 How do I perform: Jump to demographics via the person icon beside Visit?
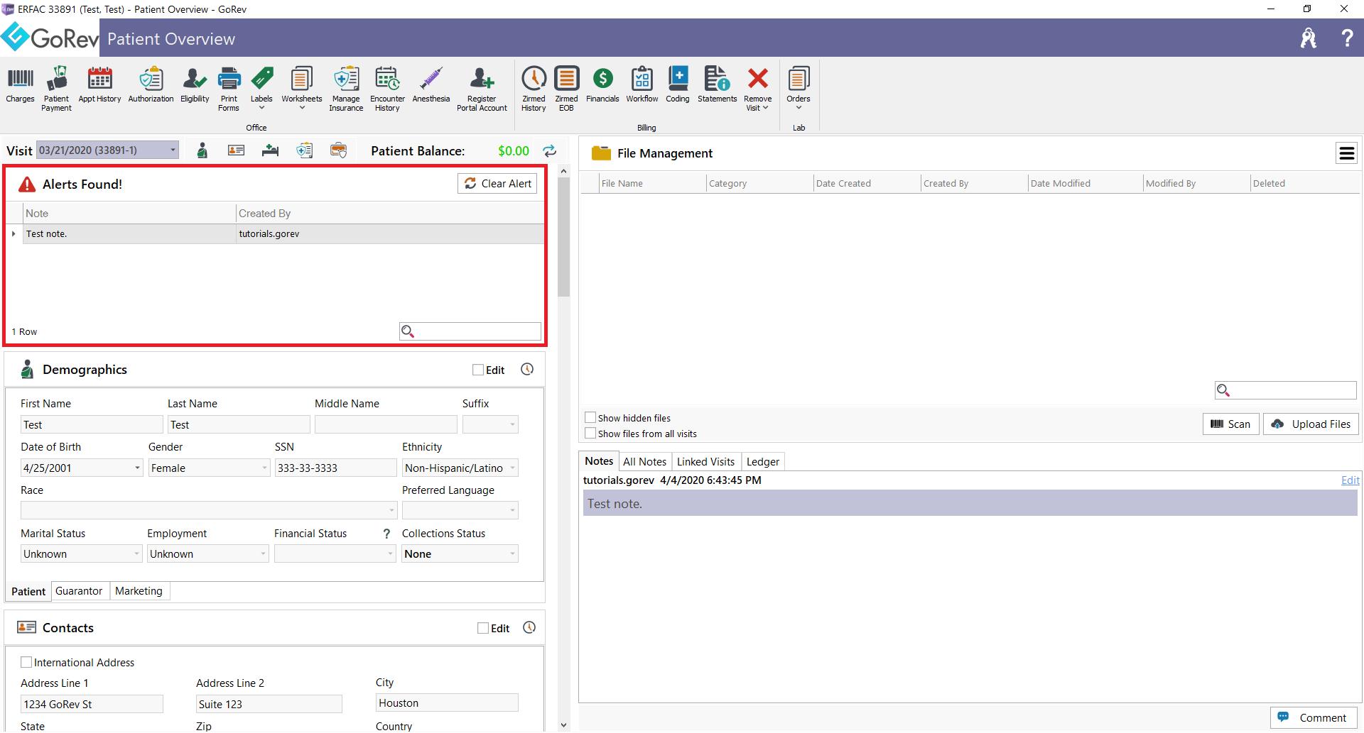pyautogui.click(x=202, y=150)
